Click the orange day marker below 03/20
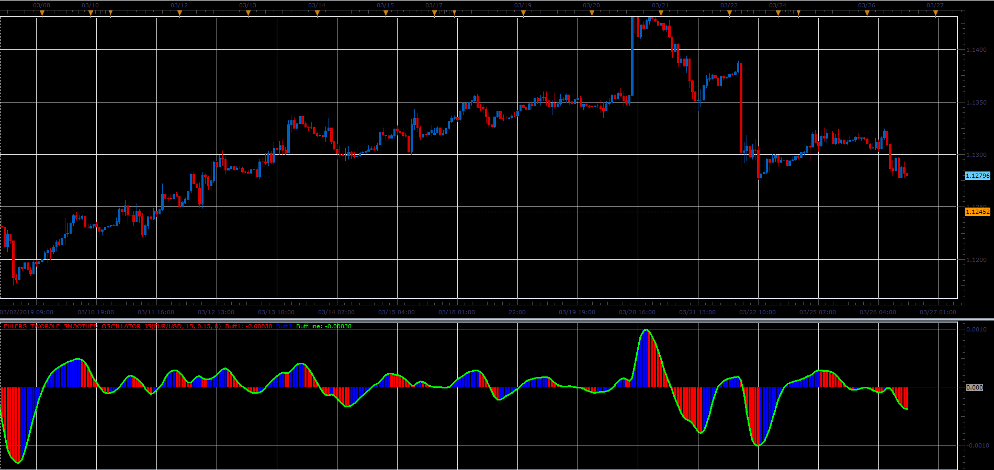 tap(592, 14)
